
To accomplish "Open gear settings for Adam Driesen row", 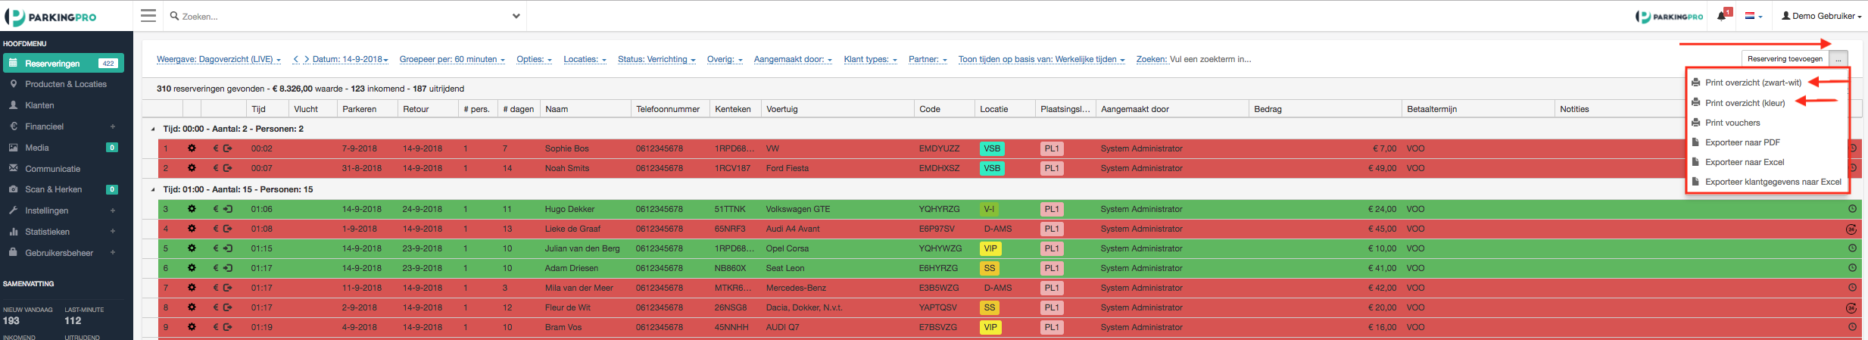I will point(192,268).
